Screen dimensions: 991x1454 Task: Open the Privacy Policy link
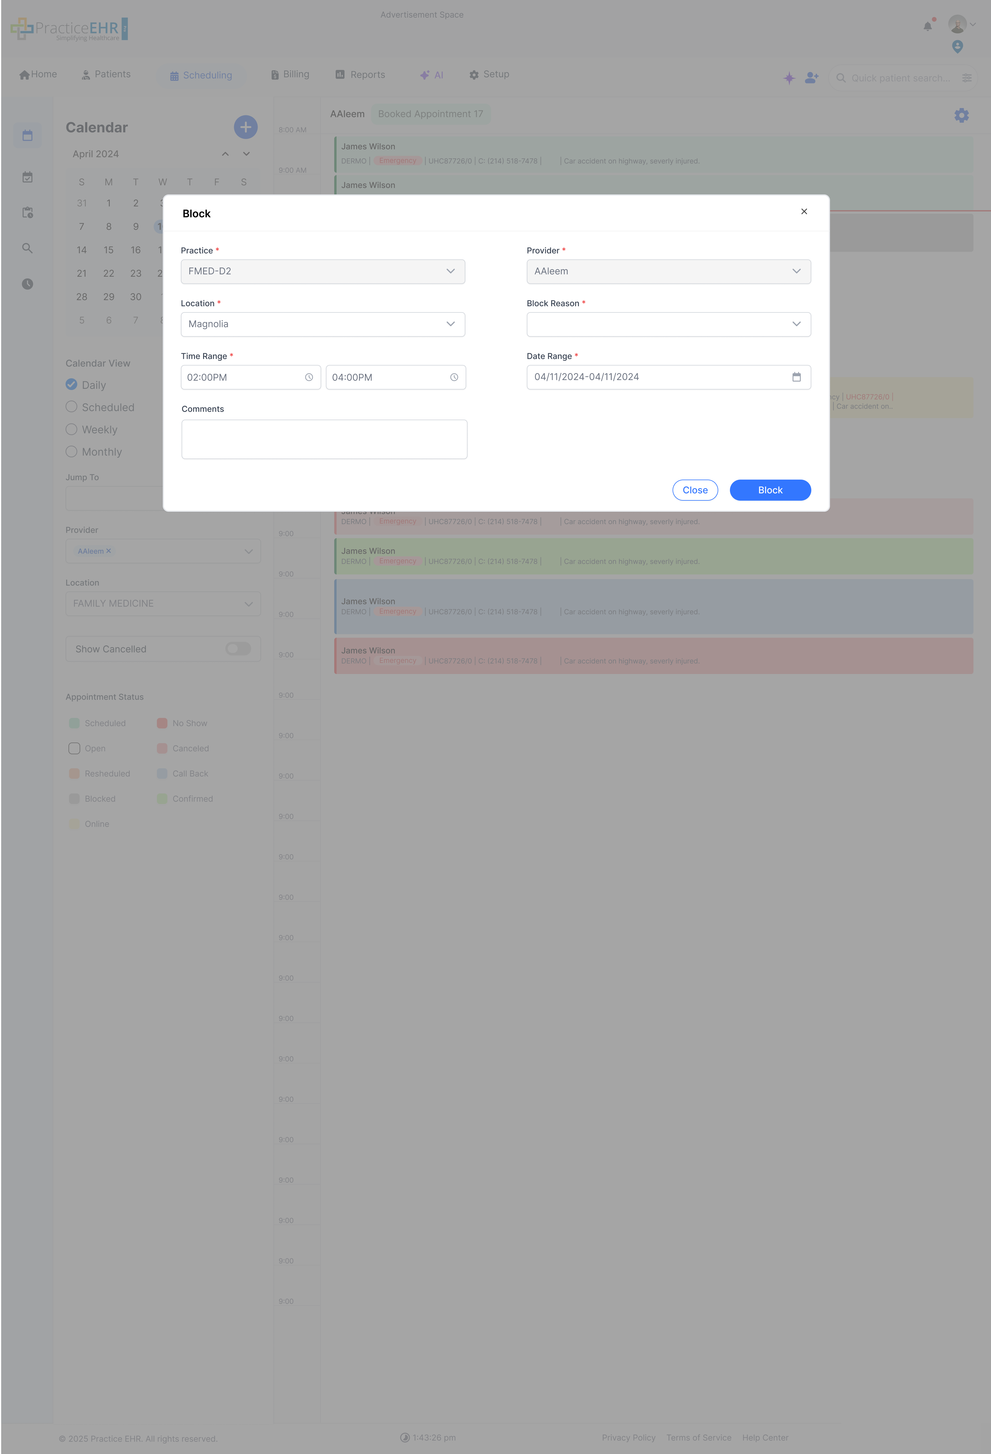coord(628,1437)
